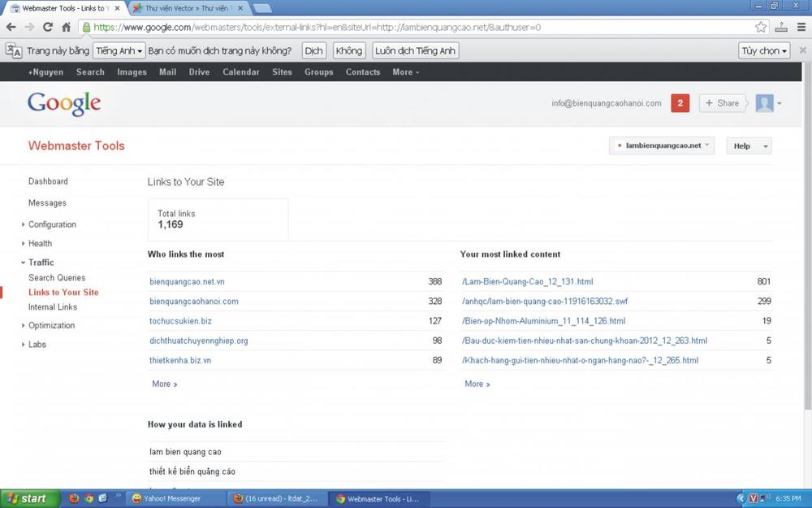Viewport: 812px width, 508px height.
Task: Open the Chrome menu (three bars)
Action: pyautogui.click(x=801, y=27)
